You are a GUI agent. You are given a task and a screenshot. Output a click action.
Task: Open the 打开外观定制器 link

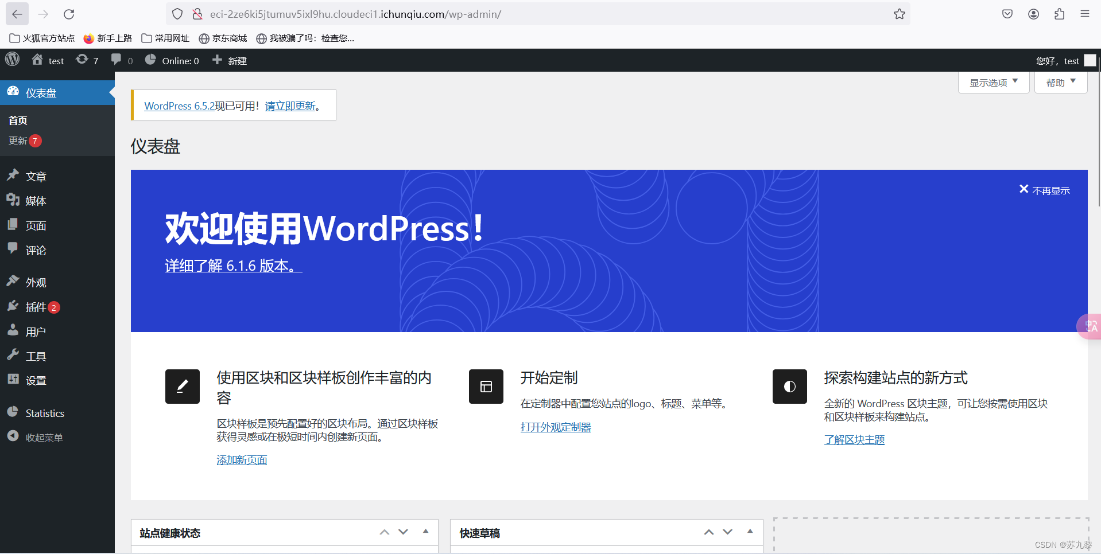pos(556,427)
